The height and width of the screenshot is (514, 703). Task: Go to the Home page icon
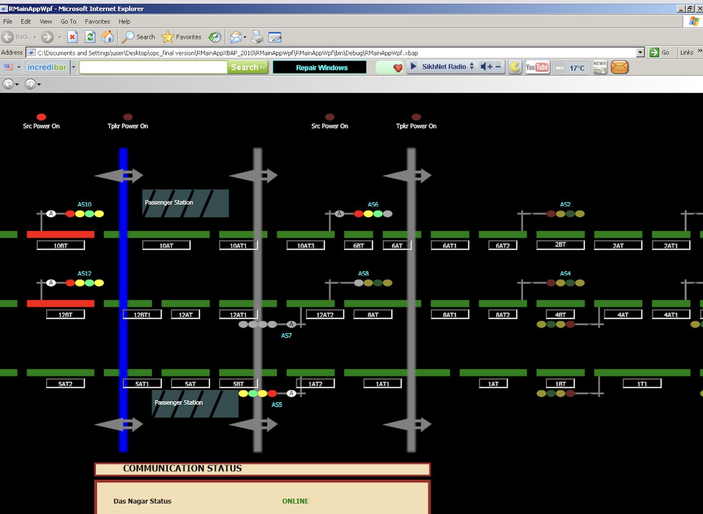[108, 37]
